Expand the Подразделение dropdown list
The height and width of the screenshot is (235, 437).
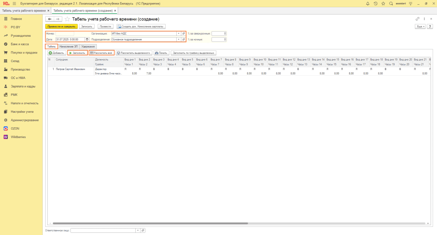pos(179,40)
